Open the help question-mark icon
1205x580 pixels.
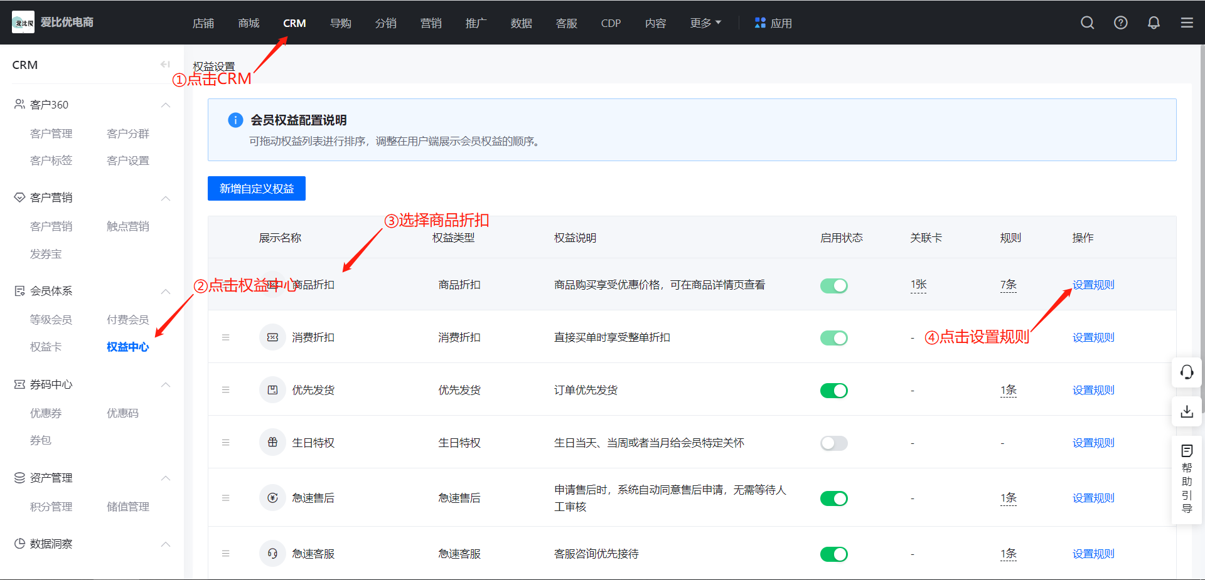coord(1121,23)
